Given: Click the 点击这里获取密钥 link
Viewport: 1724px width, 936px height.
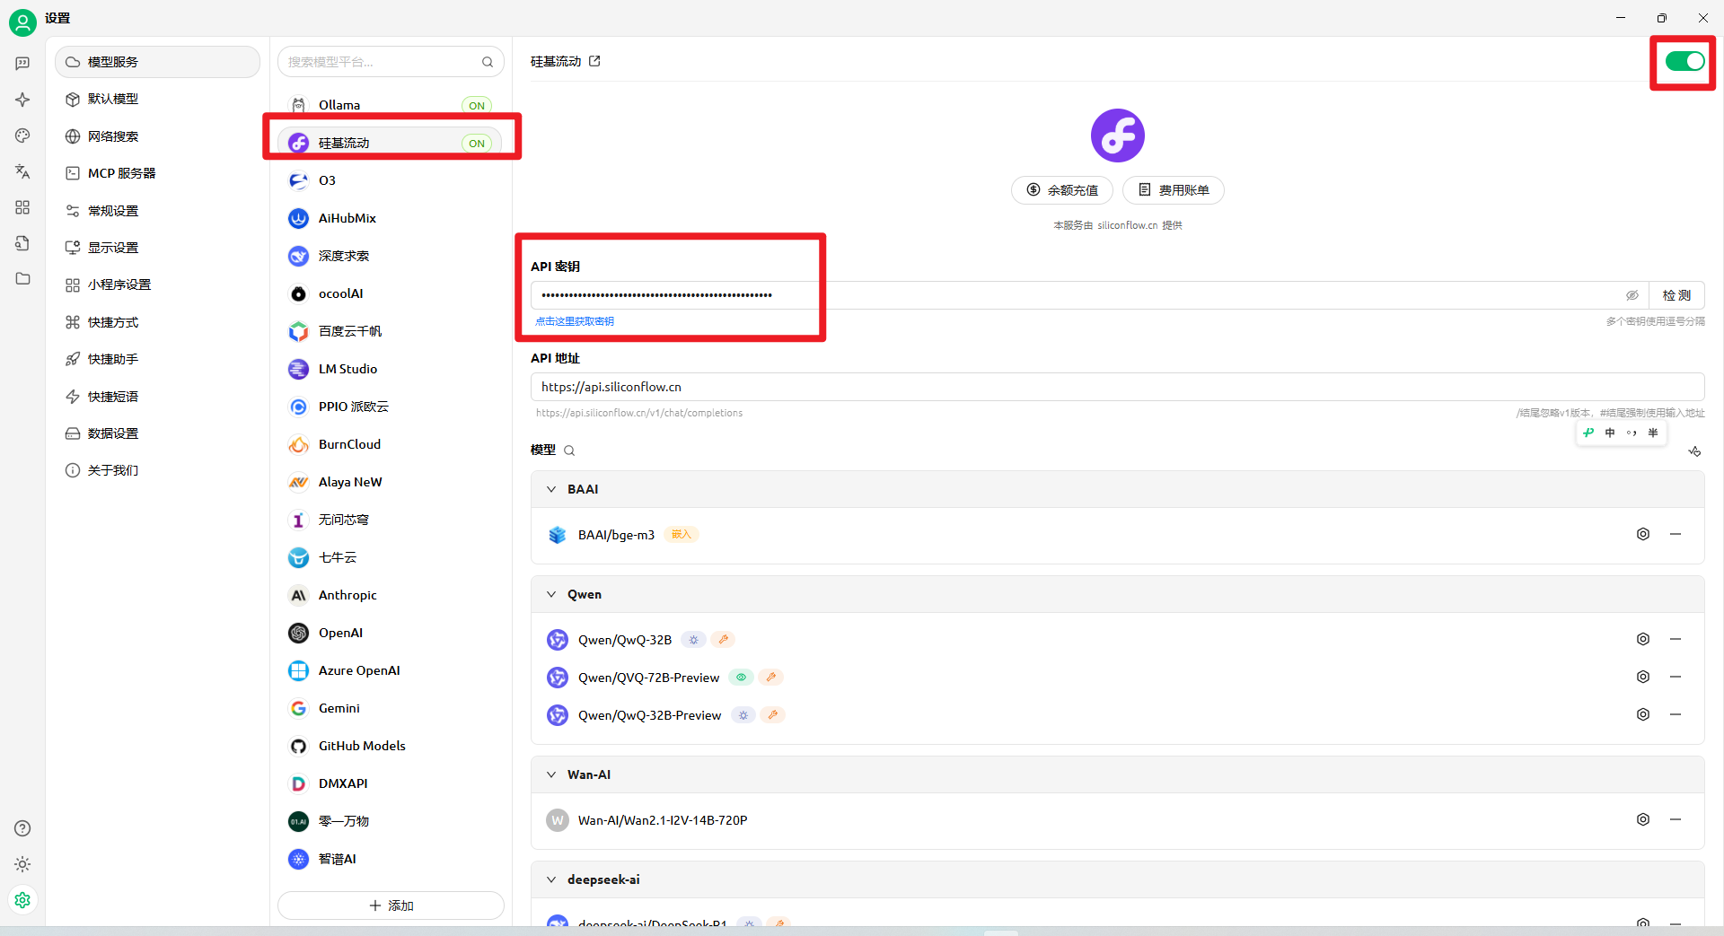Looking at the screenshot, I should click(x=575, y=321).
